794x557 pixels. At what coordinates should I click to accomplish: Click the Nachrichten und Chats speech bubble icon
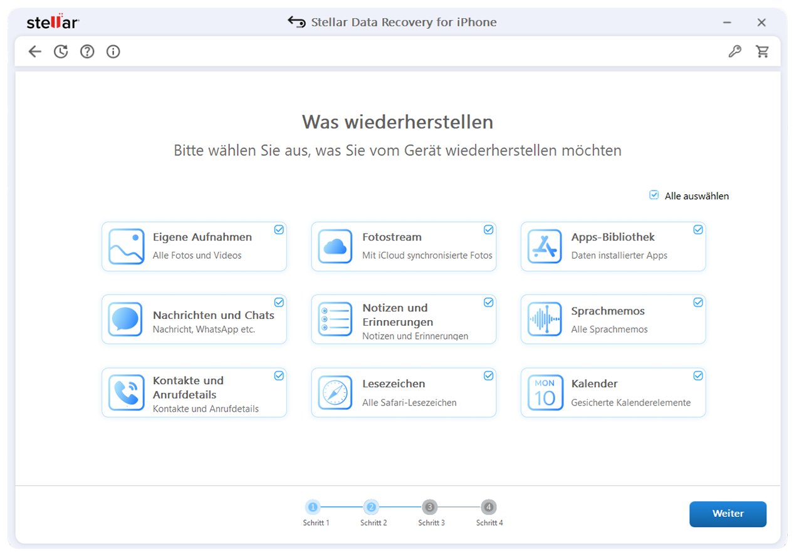point(126,320)
